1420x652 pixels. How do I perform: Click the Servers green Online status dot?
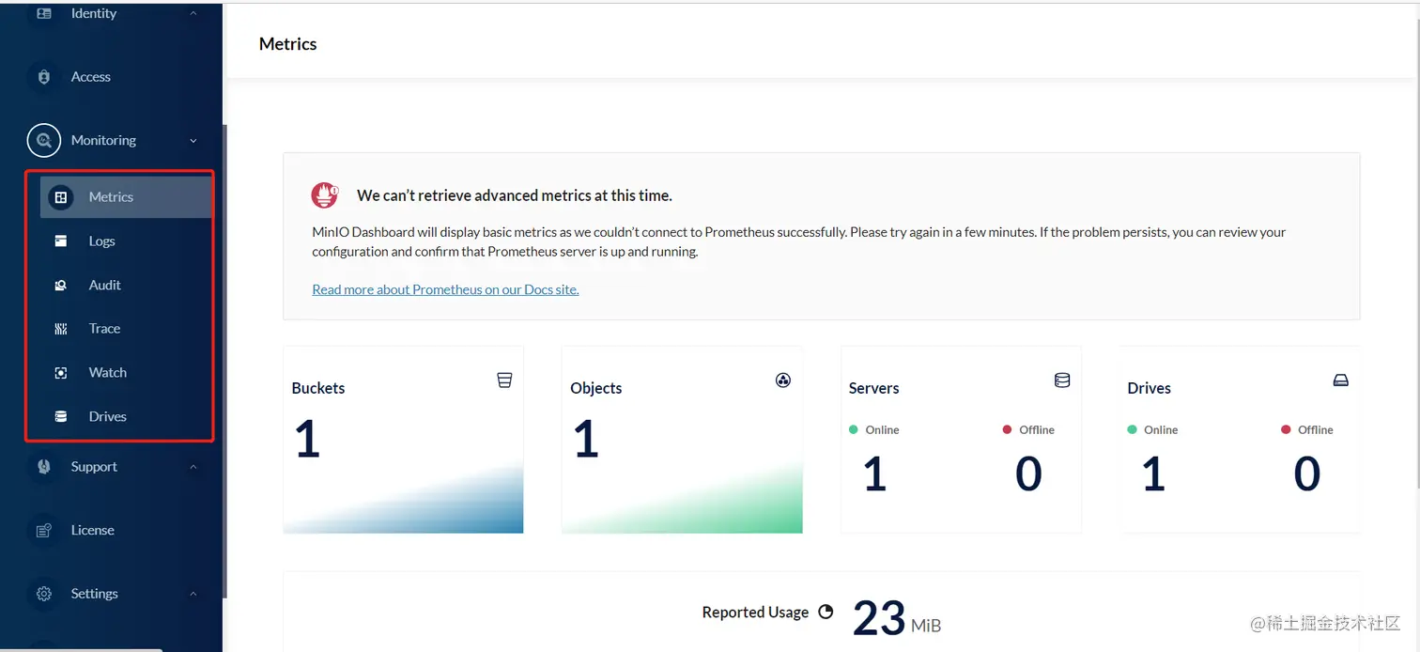coord(854,429)
